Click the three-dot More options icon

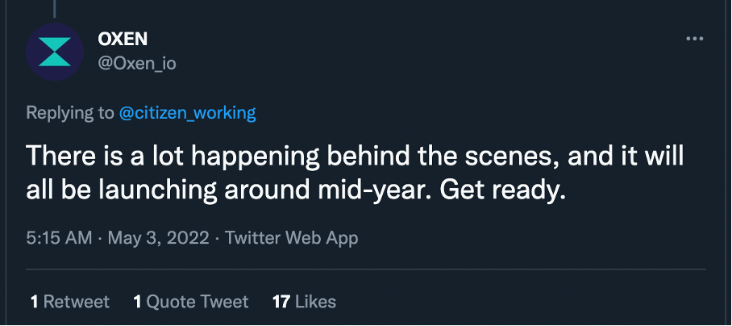tap(694, 40)
